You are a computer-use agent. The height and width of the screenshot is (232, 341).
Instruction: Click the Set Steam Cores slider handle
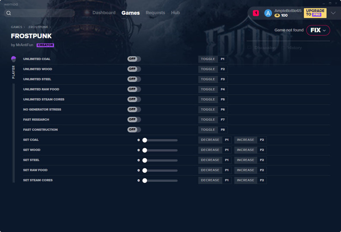pos(145,181)
